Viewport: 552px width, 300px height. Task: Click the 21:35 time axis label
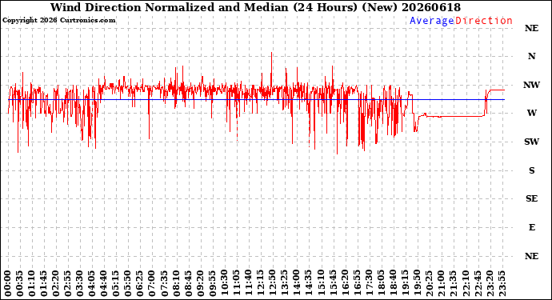[x=453, y=284]
